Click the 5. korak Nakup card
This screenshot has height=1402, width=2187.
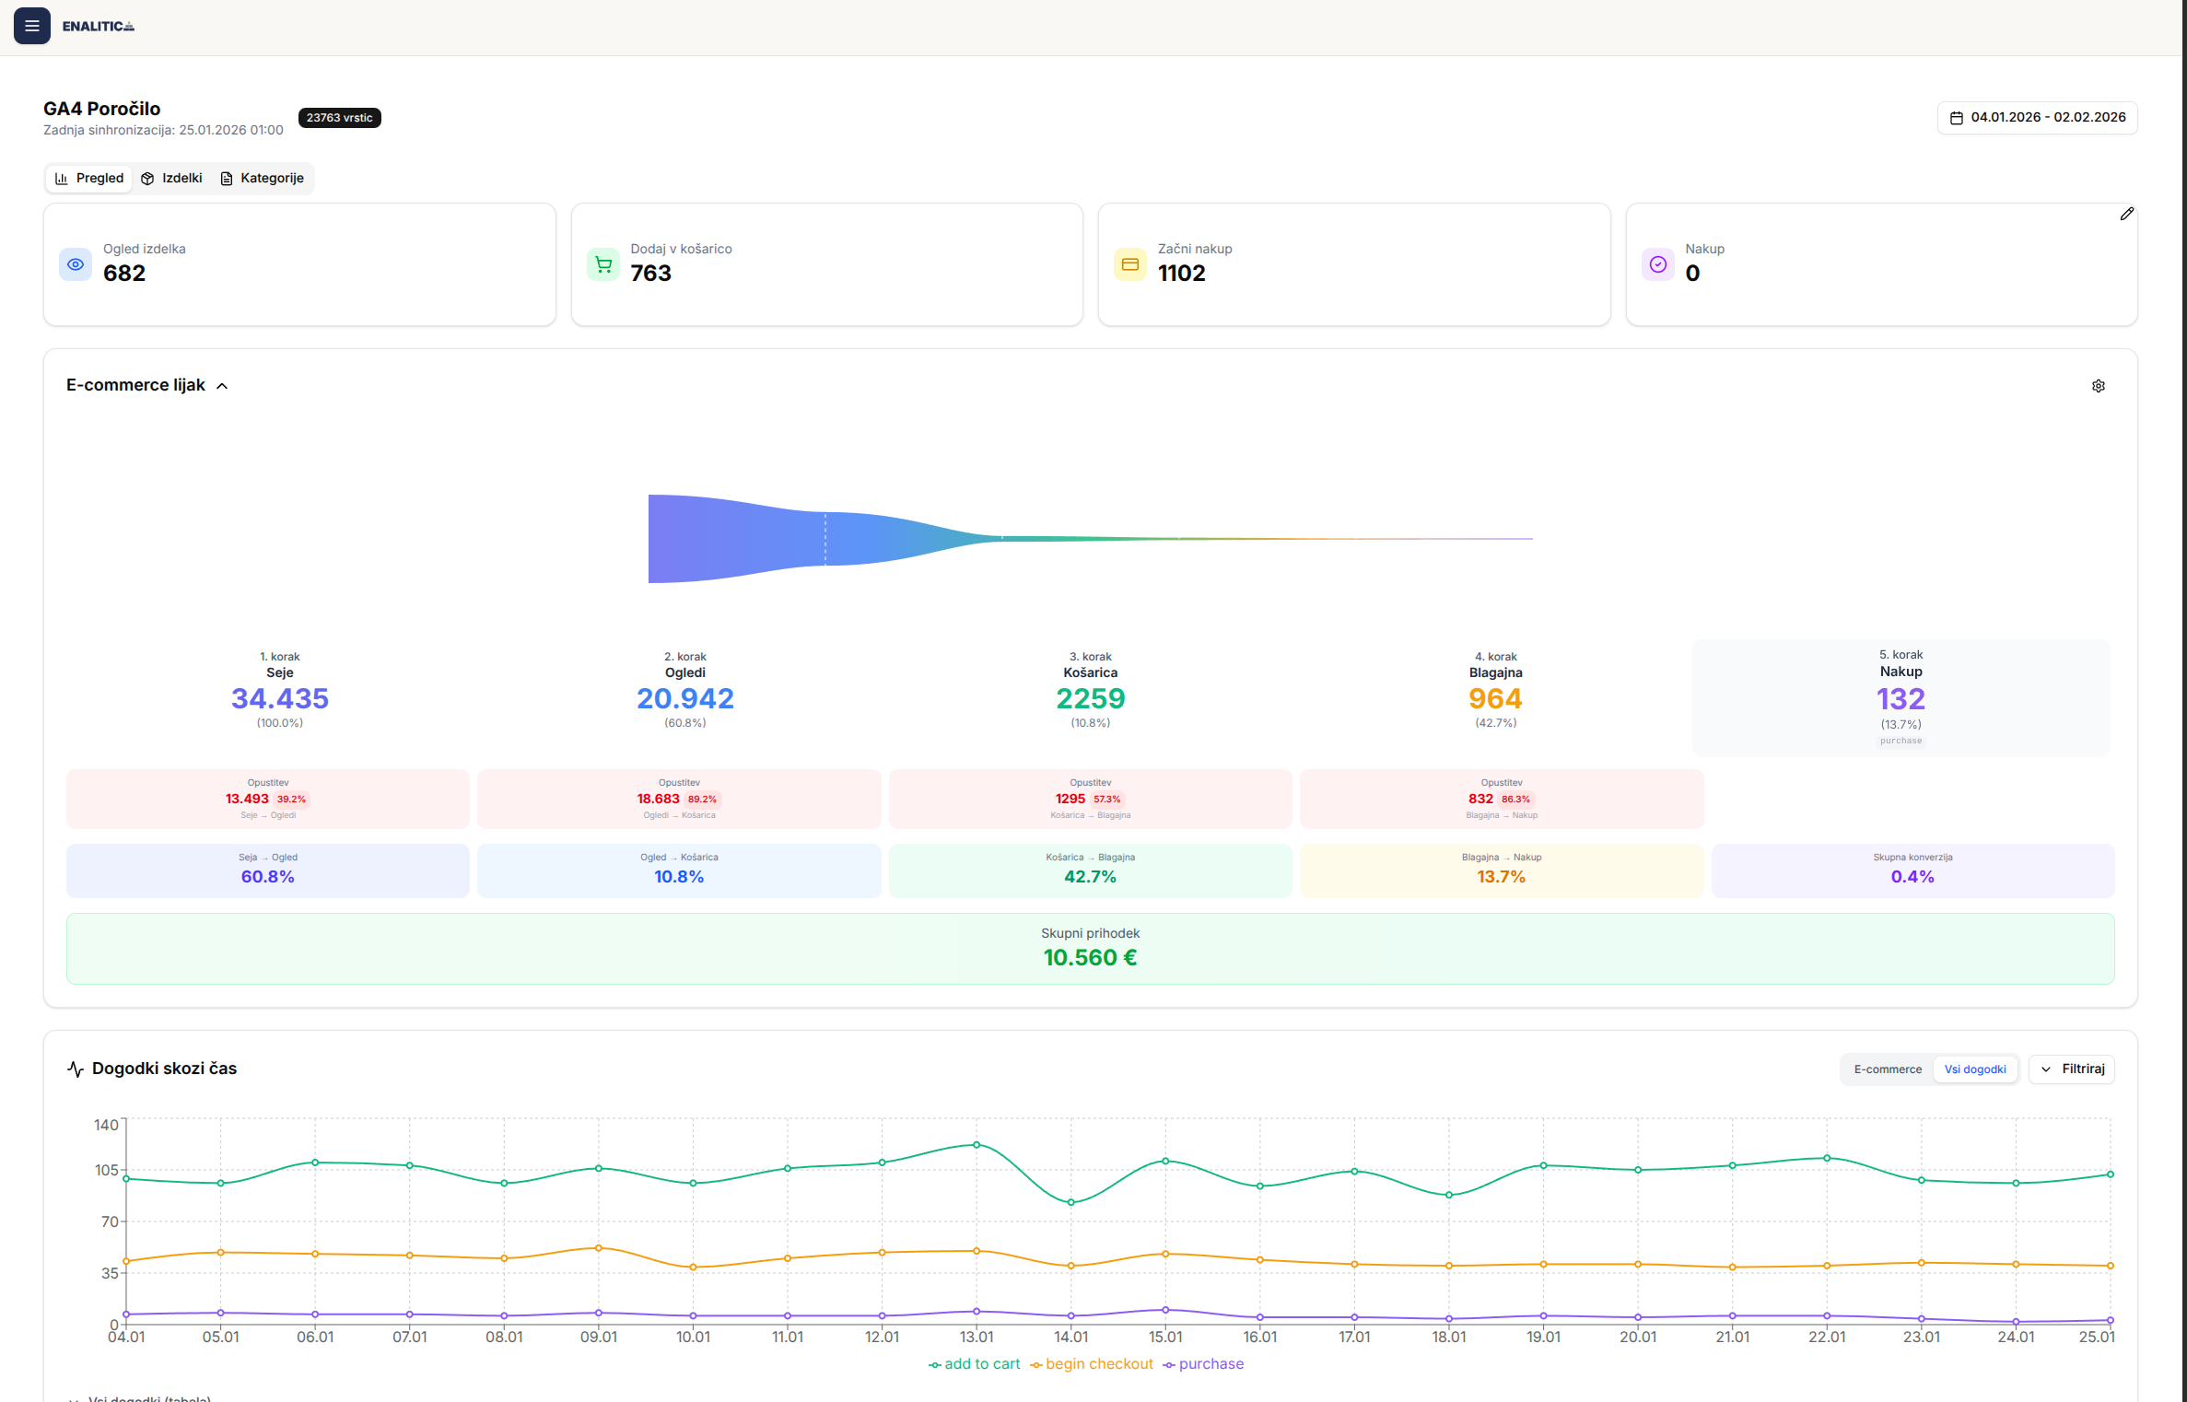[1900, 697]
